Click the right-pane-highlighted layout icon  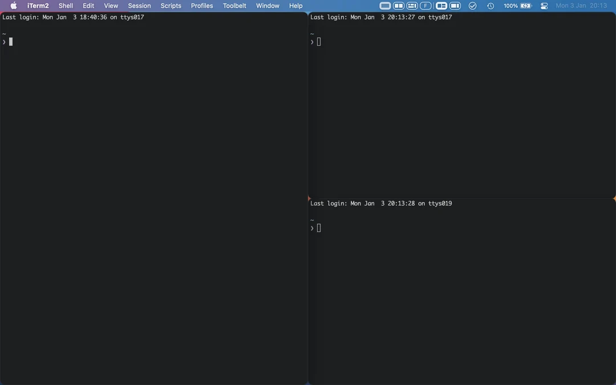[x=455, y=5]
